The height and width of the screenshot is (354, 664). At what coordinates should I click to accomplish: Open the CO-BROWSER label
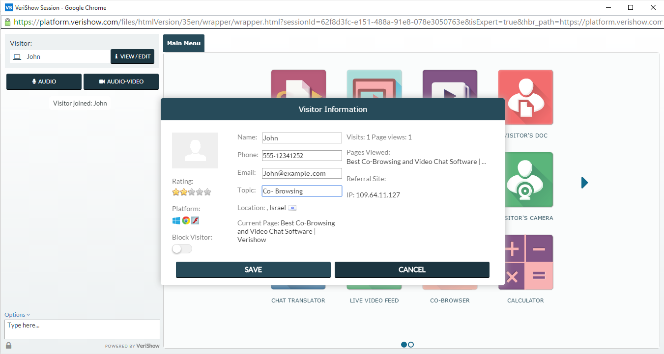coord(450,300)
